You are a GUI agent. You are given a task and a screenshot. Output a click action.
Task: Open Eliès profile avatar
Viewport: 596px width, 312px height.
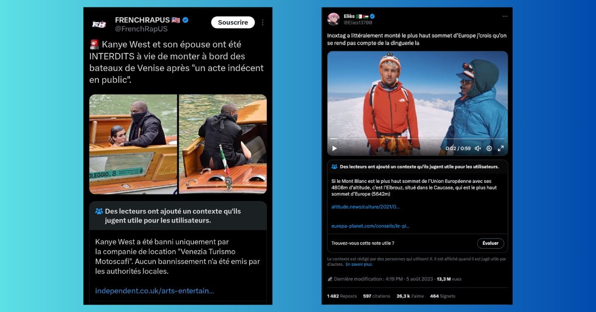pyautogui.click(x=334, y=19)
